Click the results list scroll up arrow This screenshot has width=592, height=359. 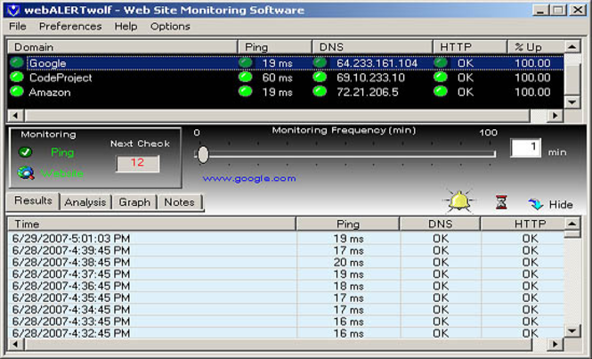pyautogui.click(x=572, y=224)
